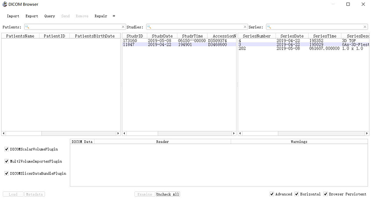Open the Query toolbar action
Viewport: 371px width, 200px height.
pyautogui.click(x=49, y=16)
